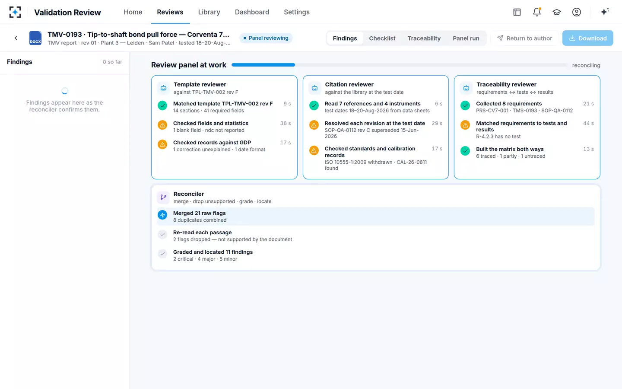
Task: Click green check beside Matched template TPL-TMV-002
Action: [x=162, y=105]
